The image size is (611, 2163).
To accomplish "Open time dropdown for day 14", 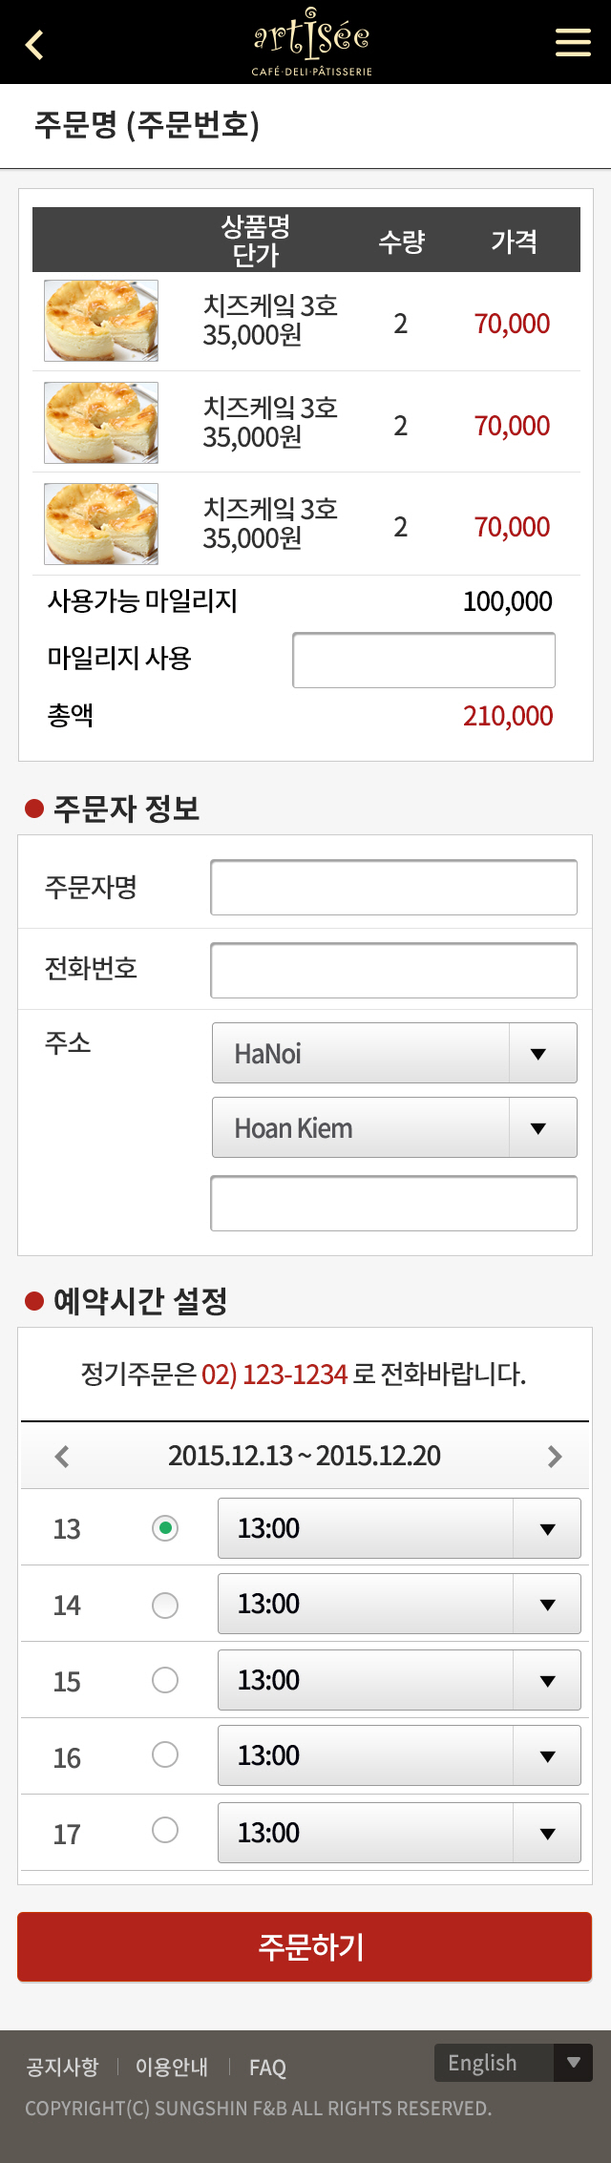I will (x=399, y=1604).
